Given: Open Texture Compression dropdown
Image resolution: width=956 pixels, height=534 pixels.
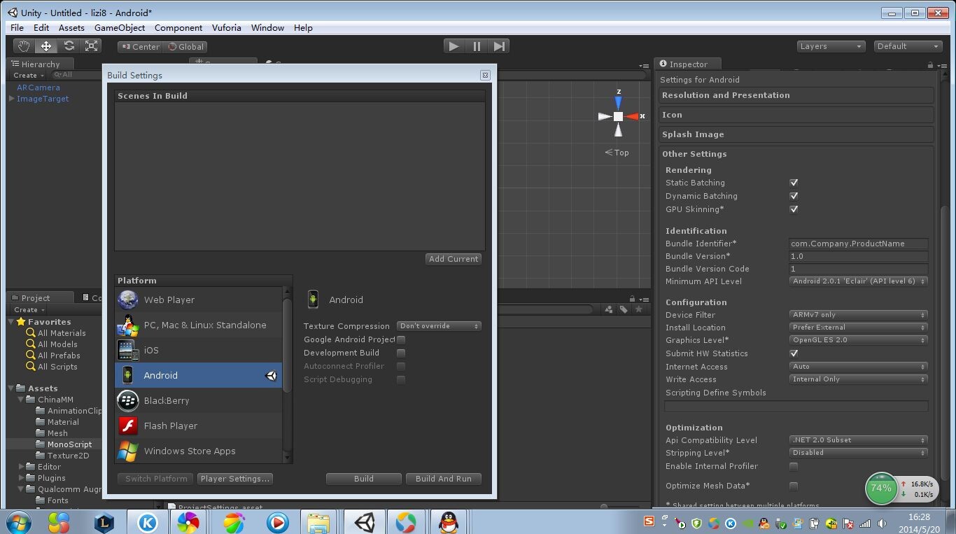Looking at the screenshot, I should [439, 326].
